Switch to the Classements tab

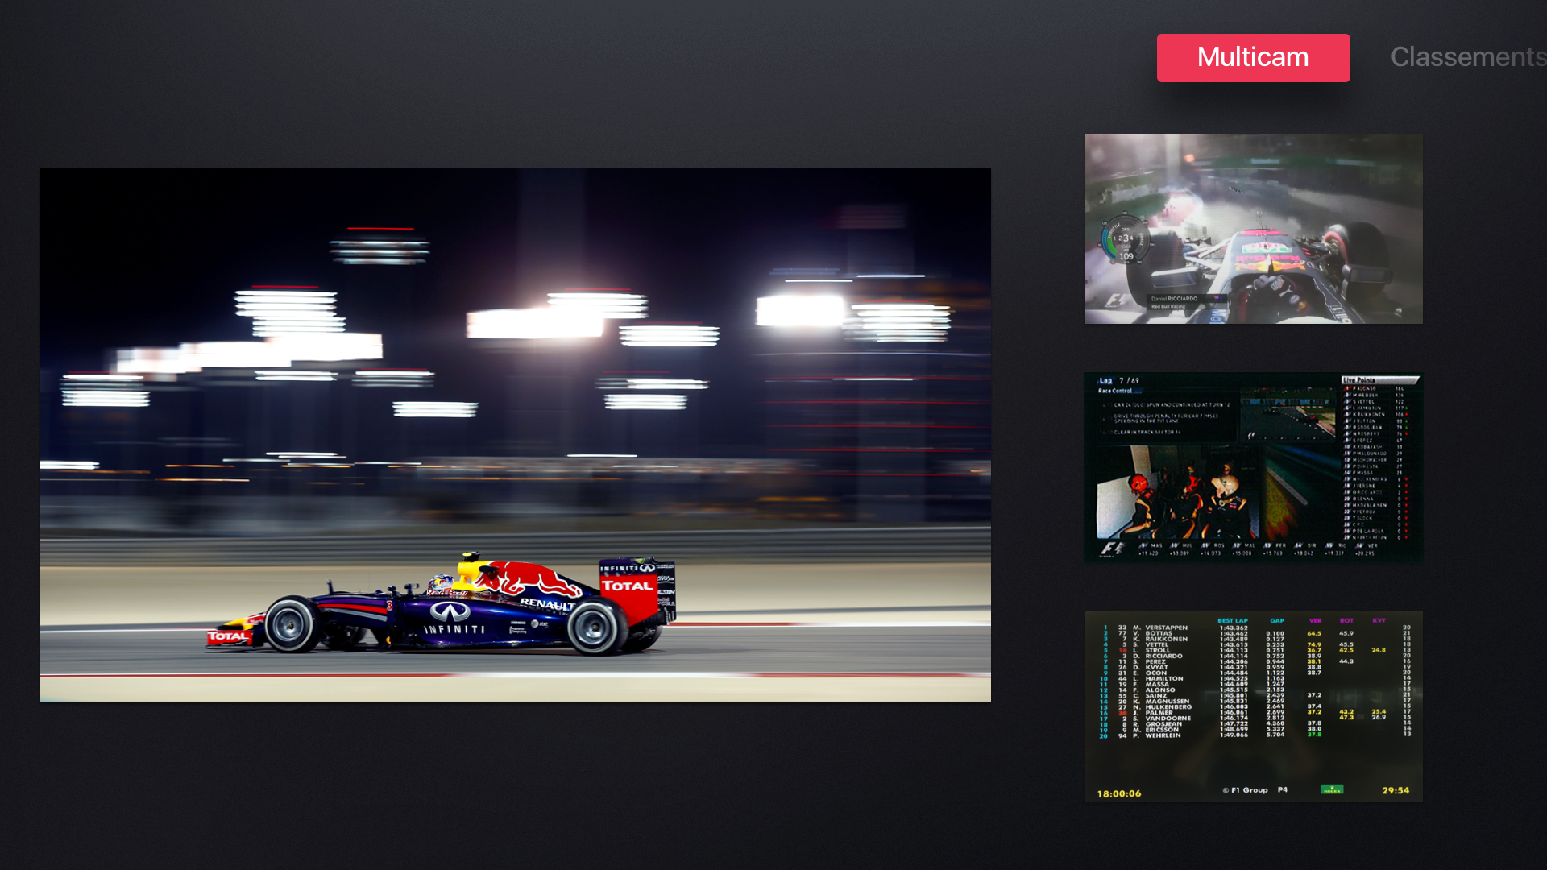click(x=1466, y=58)
